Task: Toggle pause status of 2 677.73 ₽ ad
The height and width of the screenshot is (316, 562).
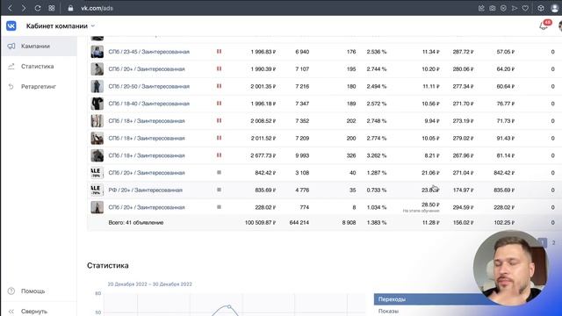Action: [219, 155]
